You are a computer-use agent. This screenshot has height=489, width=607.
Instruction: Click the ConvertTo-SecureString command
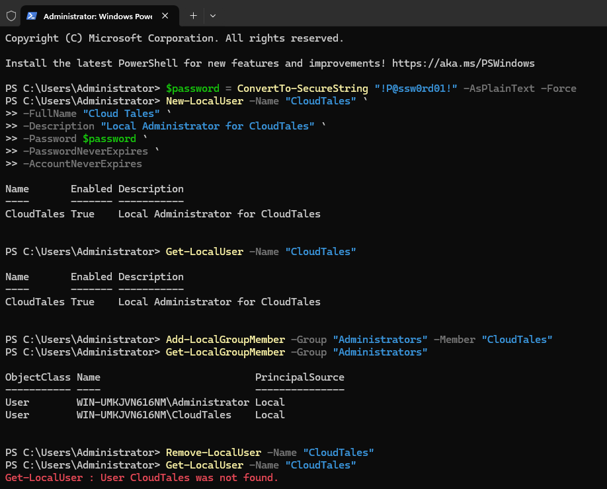pos(302,88)
